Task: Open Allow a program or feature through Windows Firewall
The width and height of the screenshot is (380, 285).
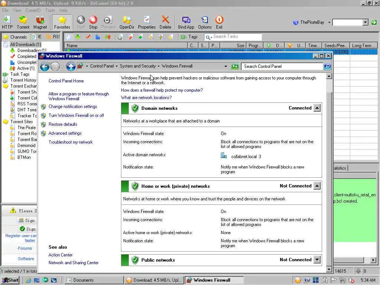Action: pyautogui.click(x=79, y=96)
